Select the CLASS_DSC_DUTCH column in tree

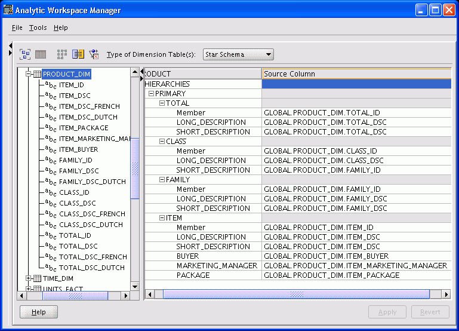click(91, 225)
